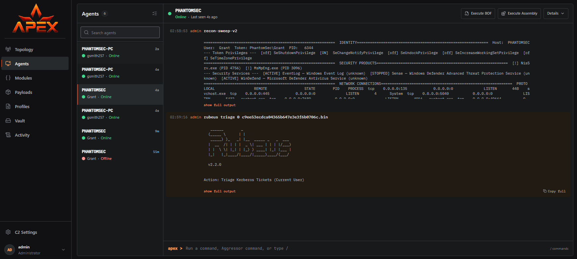577x259 pixels.
Task: Open the Profiles page
Action: tap(35, 106)
